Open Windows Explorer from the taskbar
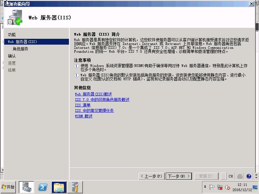The width and height of the screenshot is (259, 194). coord(59,187)
